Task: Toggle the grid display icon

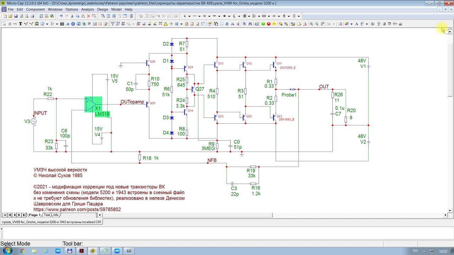Action: (176, 24)
